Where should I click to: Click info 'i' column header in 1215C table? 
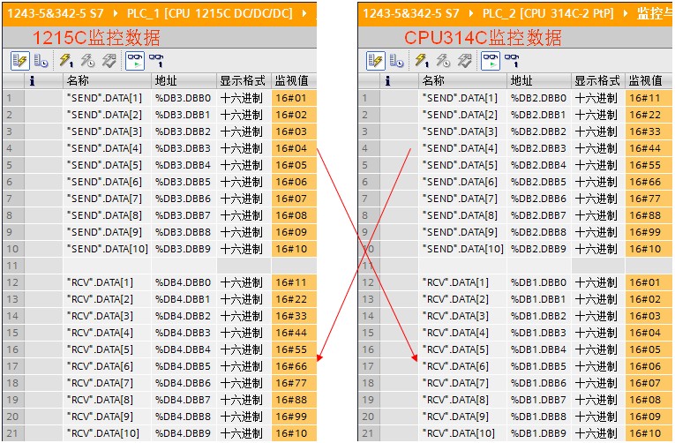point(43,80)
